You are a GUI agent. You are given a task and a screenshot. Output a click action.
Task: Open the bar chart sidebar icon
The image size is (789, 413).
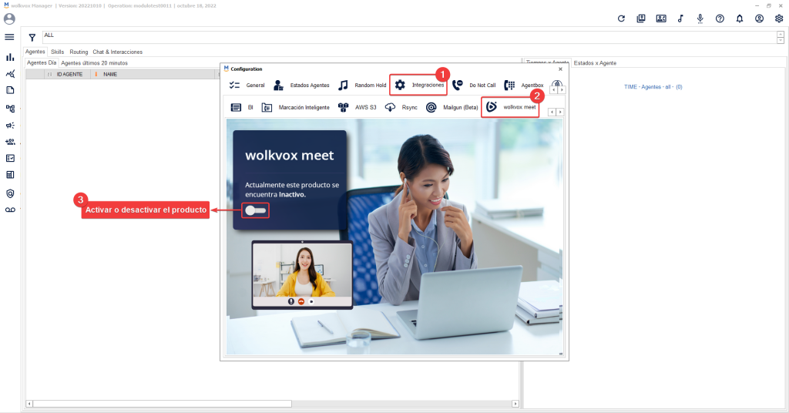(x=10, y=57)
